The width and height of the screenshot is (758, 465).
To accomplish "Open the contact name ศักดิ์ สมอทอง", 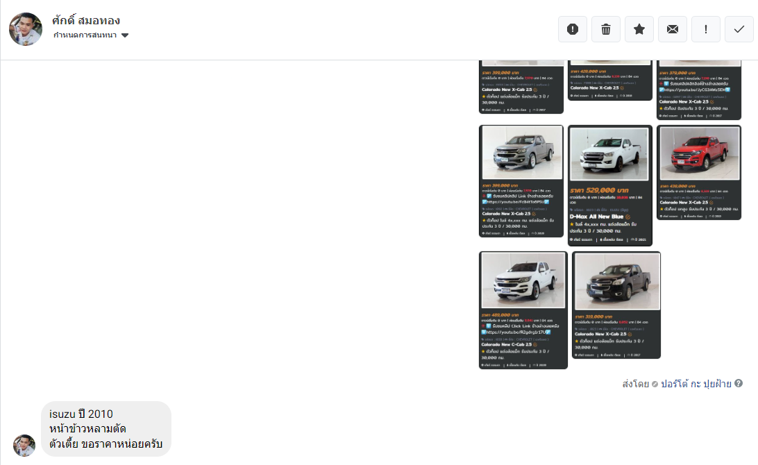I will pos(86,20).
